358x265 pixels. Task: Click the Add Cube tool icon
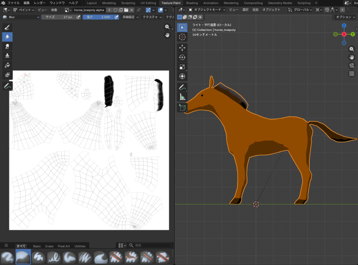tap(182, 108)
